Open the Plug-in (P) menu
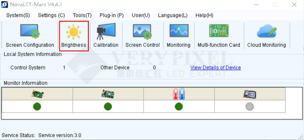The height and width of the screenshot is (140, 304). [x=112, y=15]
